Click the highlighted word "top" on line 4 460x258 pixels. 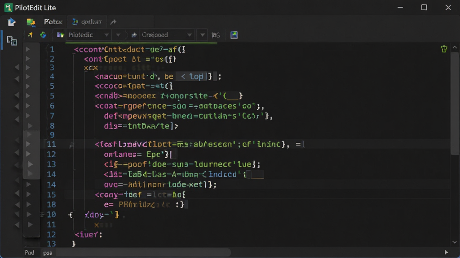coord(196,76)
